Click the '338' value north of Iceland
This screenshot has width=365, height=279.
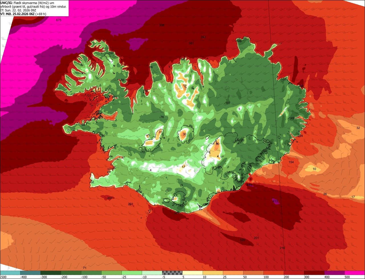[x=162, y=25]
